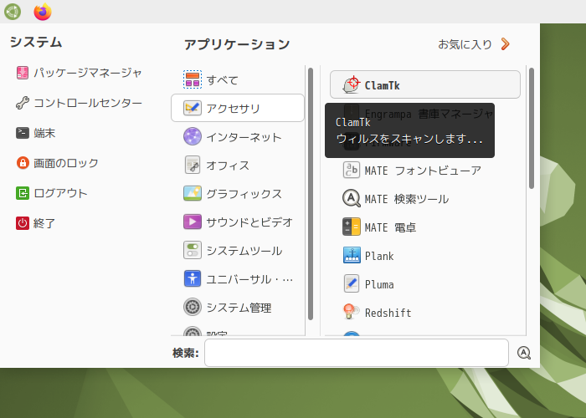
Task: Click the category list scrollbar
Action: coord(311,194)
